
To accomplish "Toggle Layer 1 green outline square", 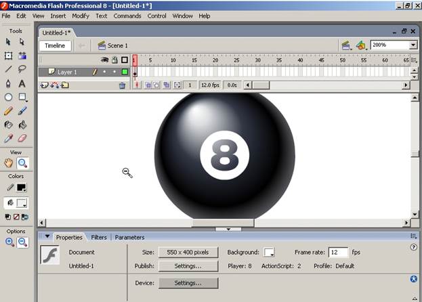I will [125, 72].
